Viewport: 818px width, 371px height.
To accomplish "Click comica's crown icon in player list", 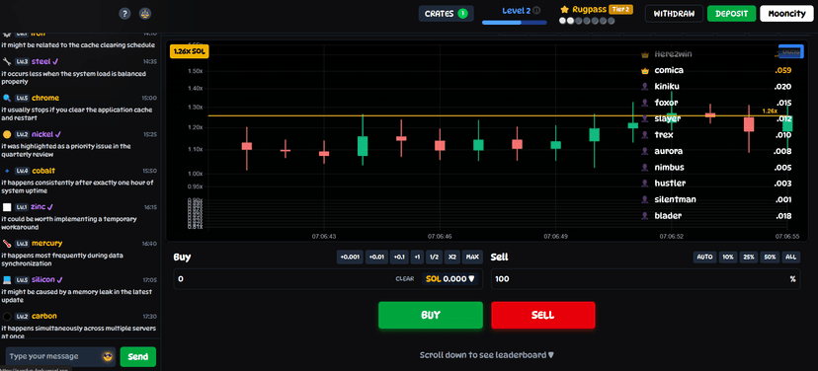I will [x=644, y=70].
